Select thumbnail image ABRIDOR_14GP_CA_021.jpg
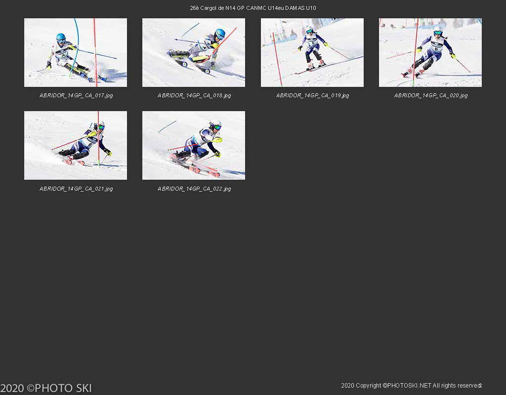Image resolution: width=506 pixels, height=395 pixels. click(x=76, y=145)
